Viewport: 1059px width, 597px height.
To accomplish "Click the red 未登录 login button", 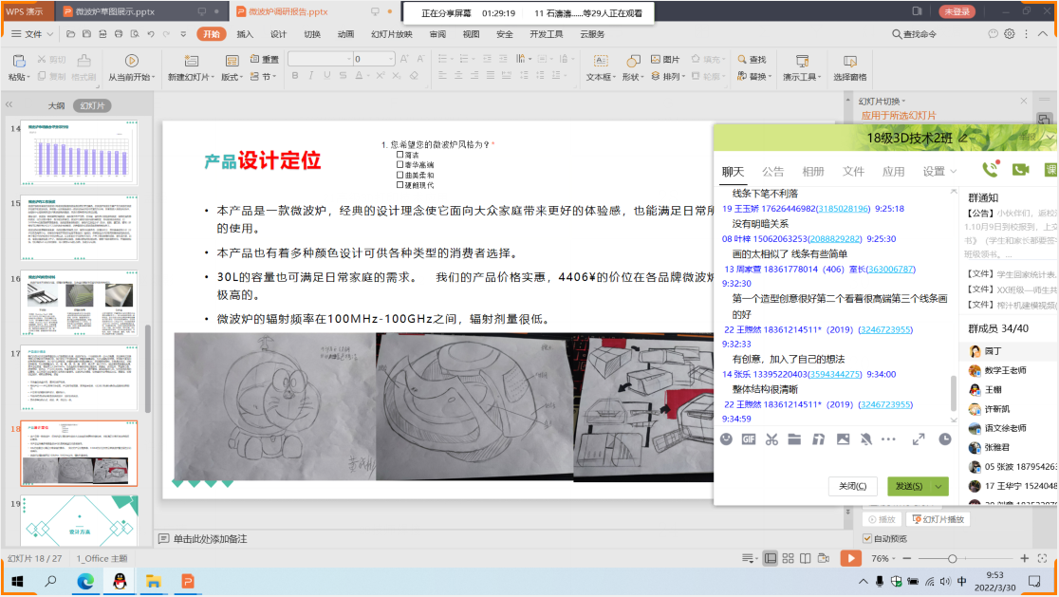I will coord(957,11).
